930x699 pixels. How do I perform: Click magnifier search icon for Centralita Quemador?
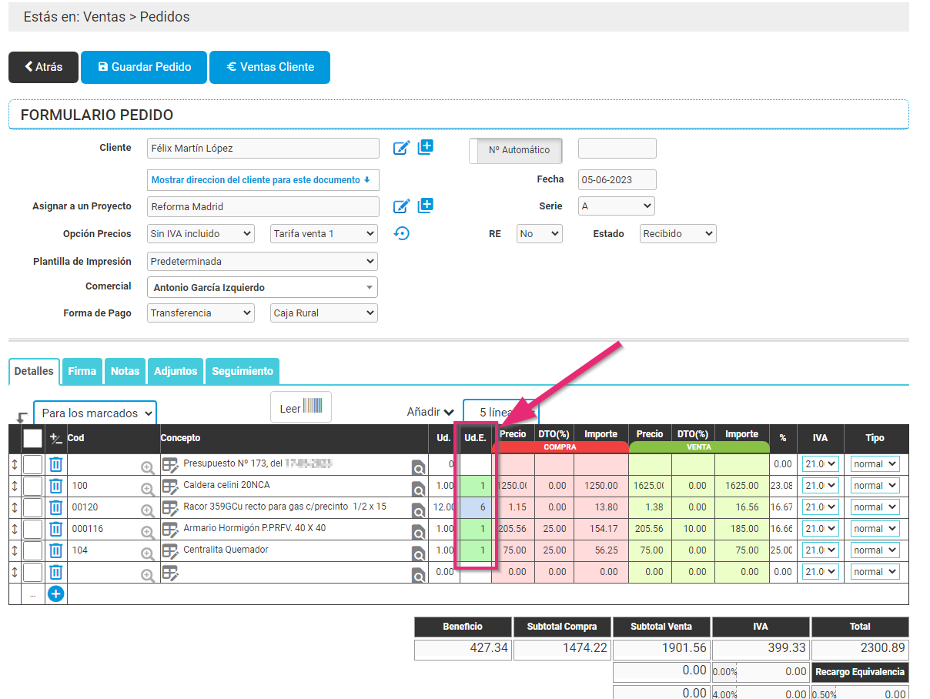tap(418, 554)
